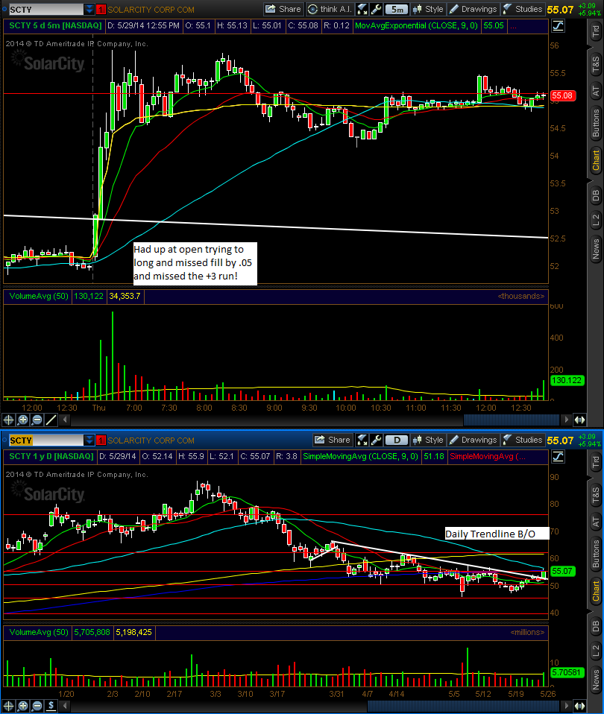Toggle the L2 sidebar tab on 5m chart
Screen dimensions: 604x714
[596, 221]
